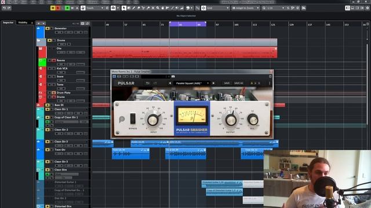Select the Comp hand tool
This screenshot has width=371, height=208.
[x=162, y=8]
